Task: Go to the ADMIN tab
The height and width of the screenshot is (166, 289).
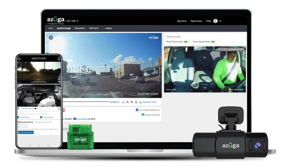Action: coord(108,28)
